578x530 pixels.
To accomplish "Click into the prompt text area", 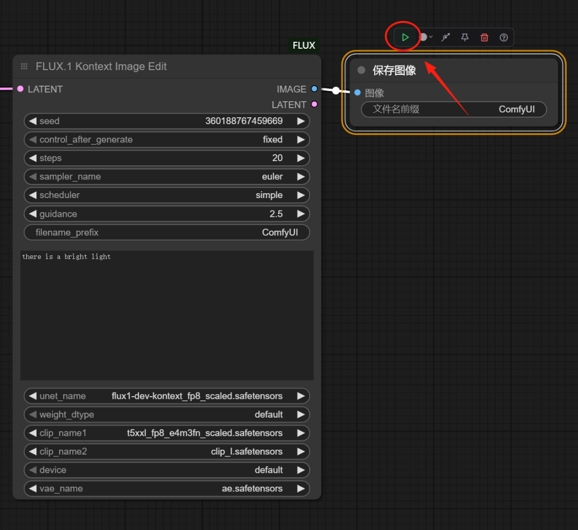I will [166, 315].
